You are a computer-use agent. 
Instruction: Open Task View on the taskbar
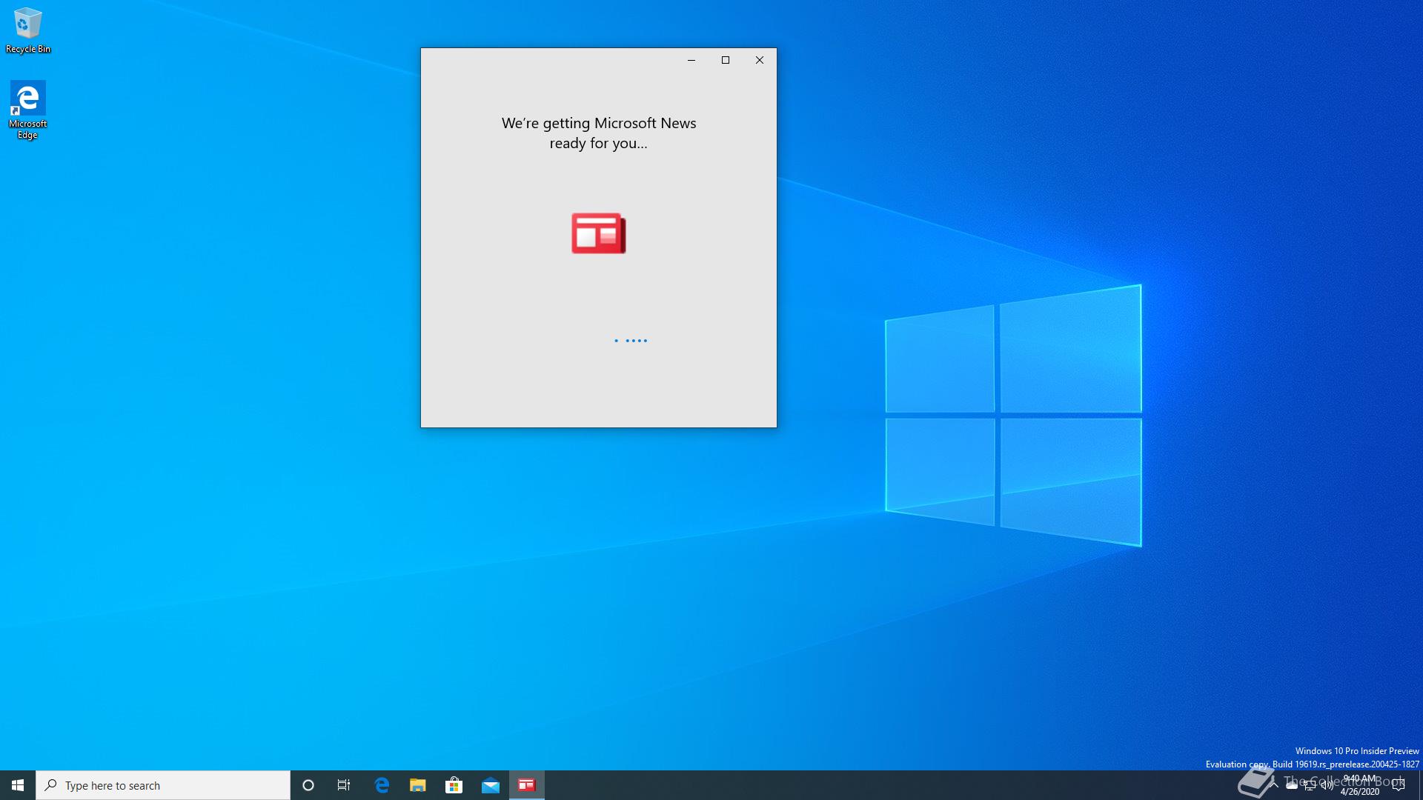[x=344, y=785]
